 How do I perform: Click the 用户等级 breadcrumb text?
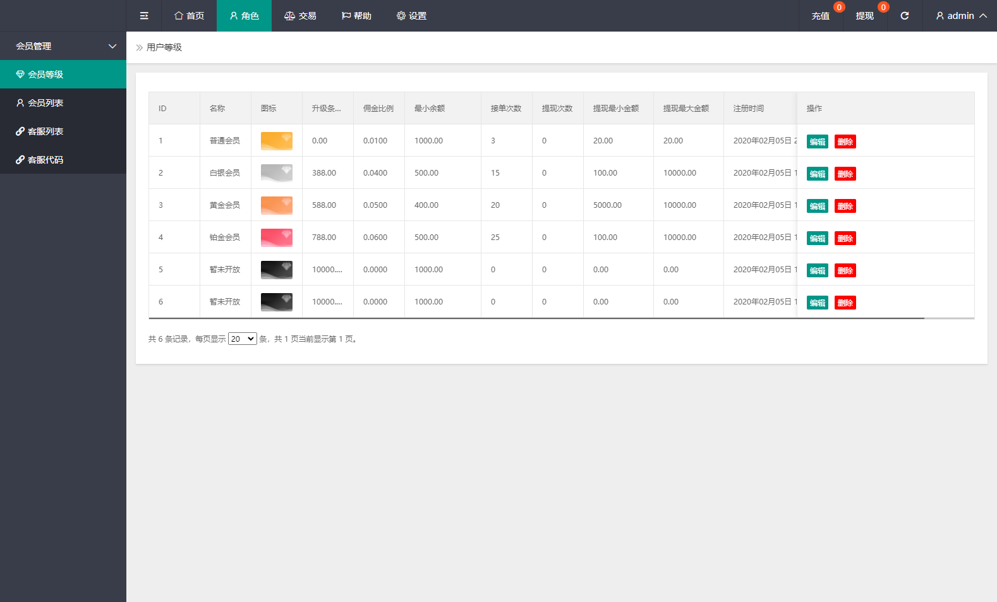pyautogui.click(x=164, y=47)
